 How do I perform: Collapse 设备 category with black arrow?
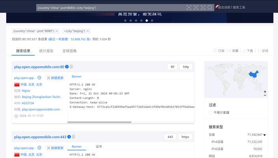pos(265,135)
